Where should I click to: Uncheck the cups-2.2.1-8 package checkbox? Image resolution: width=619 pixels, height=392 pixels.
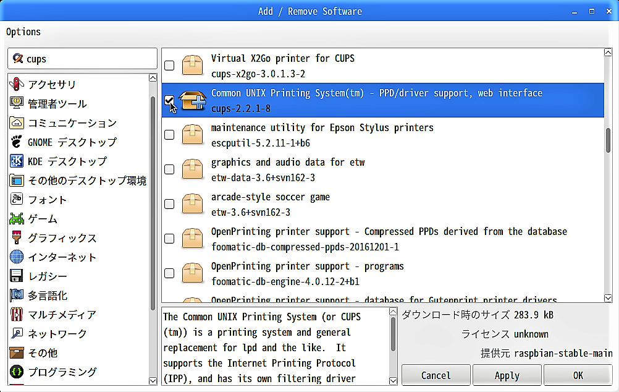pyautogui.click(x=169, y=100)
